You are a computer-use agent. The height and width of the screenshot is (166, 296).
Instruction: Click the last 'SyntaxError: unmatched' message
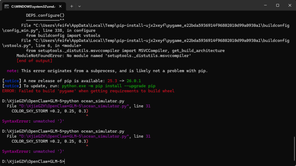(33, 151)
